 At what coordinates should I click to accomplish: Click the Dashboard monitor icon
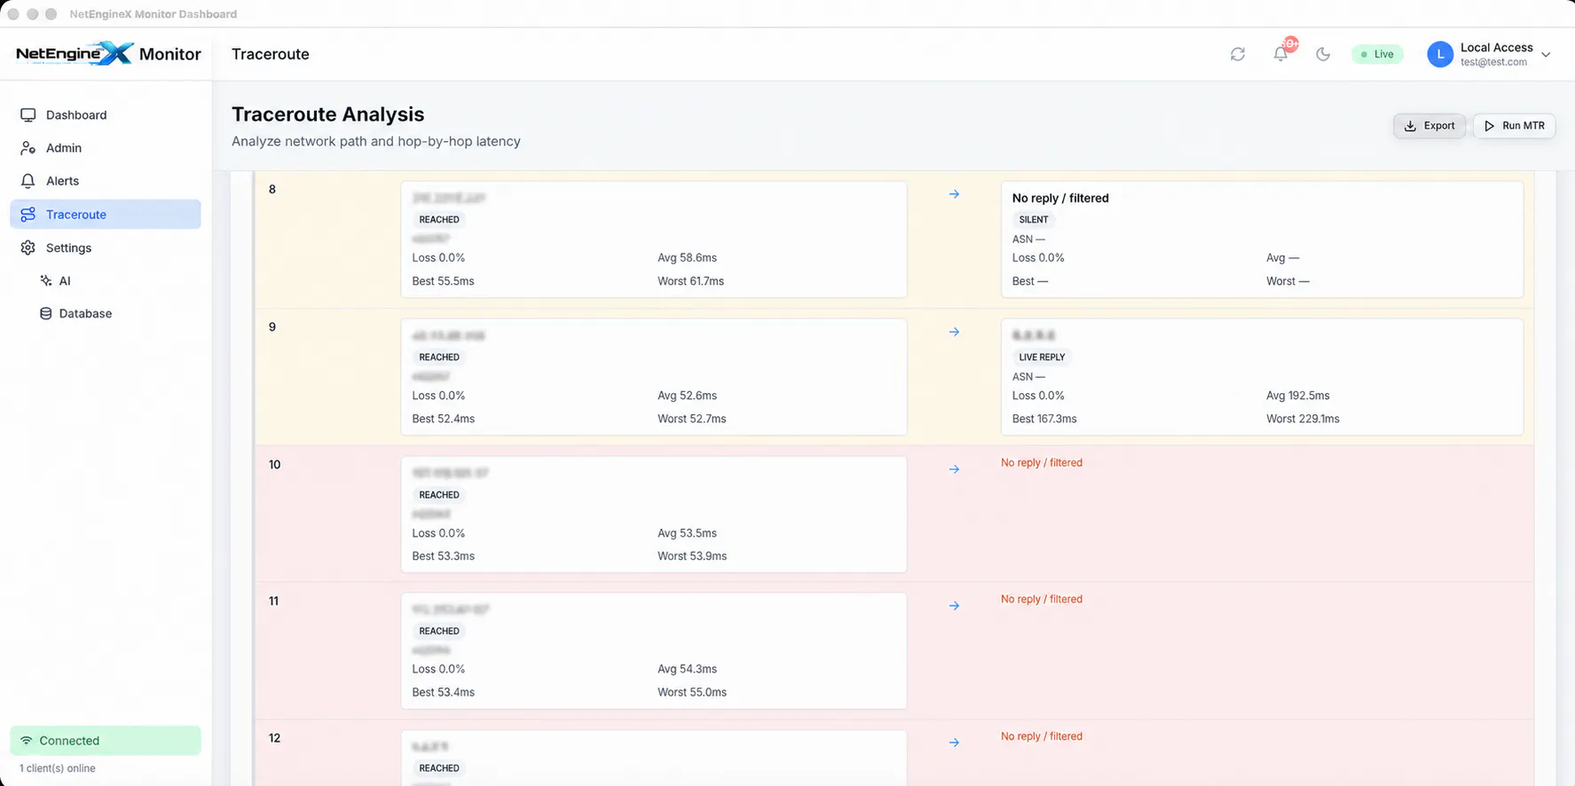pos(28,115)
